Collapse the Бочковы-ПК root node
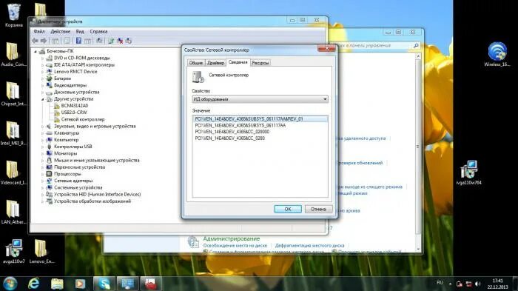 coord(36,51)
